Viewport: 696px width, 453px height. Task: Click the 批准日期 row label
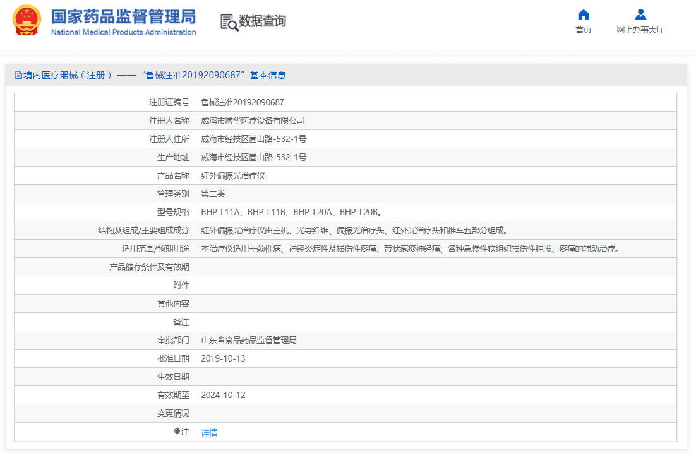pyautogui.click(x=173, y=358)
